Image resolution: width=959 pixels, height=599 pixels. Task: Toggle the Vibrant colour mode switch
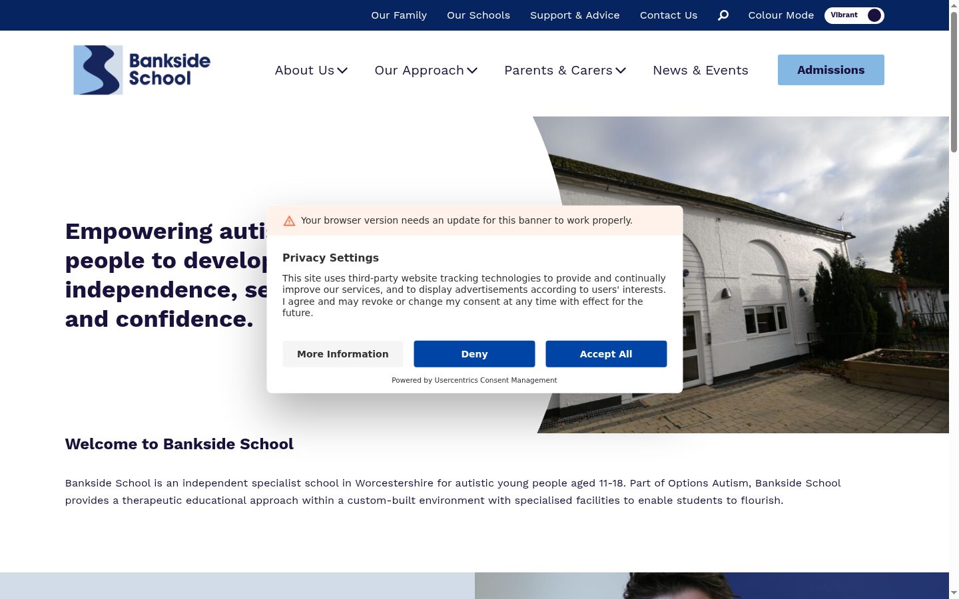coord(854,15)
